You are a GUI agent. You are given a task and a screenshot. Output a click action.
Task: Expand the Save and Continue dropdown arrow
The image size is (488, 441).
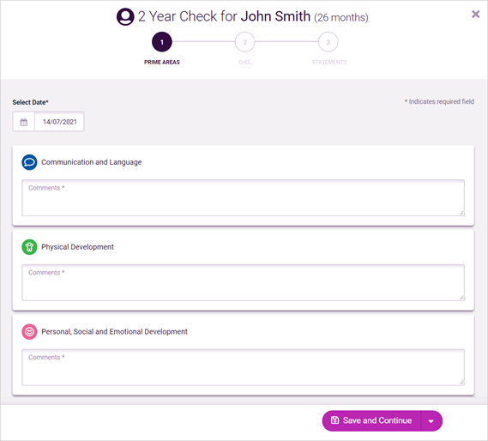pyautogui.click(x=431, y=421)
